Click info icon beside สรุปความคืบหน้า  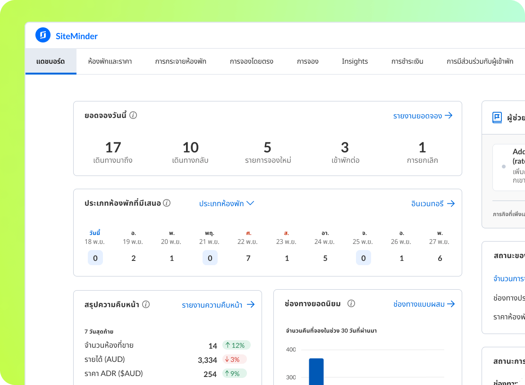coord(146,304)
